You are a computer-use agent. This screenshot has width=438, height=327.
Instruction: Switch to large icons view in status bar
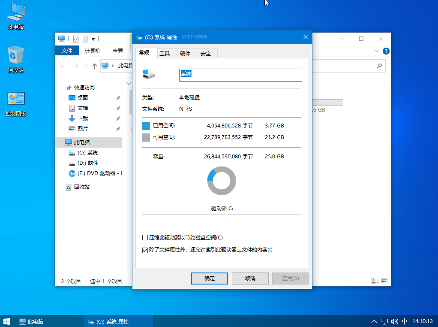[384, 281]
